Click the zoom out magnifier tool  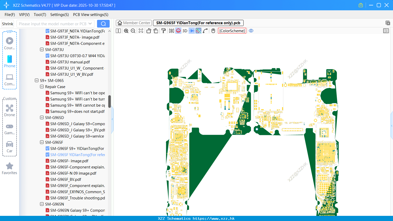(x=133, y=31)
